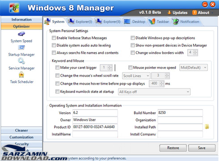This screenshot has width=219, height=161.
Task: Adjust the caret size stepper
Action: pyautogui.click(x=110, y=68)
